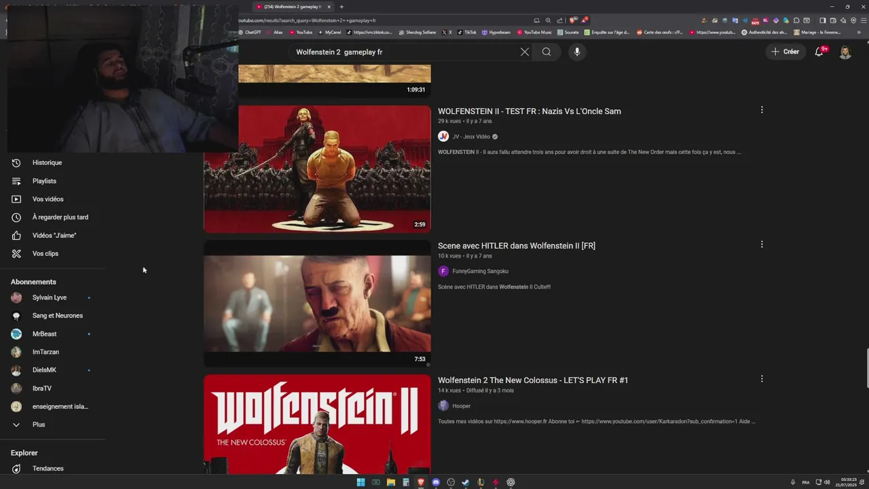The width and height of the screenshot is (869, 489).
Task: Open the Hyperbeam bookmark
Action: click(x=496, y=32)
